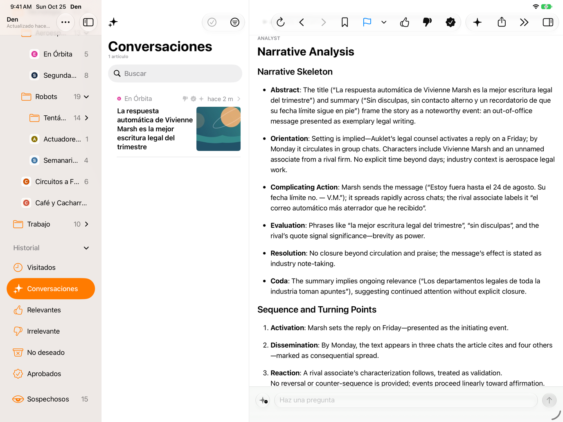The image size is (563, 422).
Task: Open Relevantes list
Action: tap(51, 310)
